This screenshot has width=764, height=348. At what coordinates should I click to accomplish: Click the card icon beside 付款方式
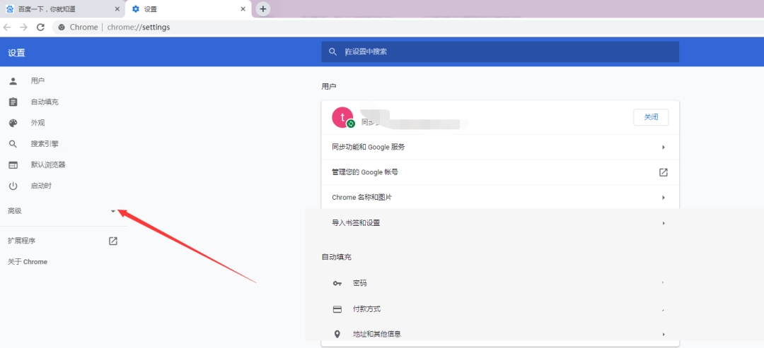(337, 309)
